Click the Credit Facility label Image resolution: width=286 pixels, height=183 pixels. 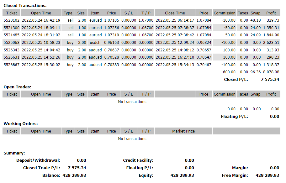tap(138, 160)
